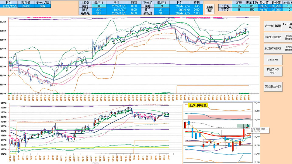Click the 最小値 column header
Viewport: 292px width, 164px height.
(276, 3)
